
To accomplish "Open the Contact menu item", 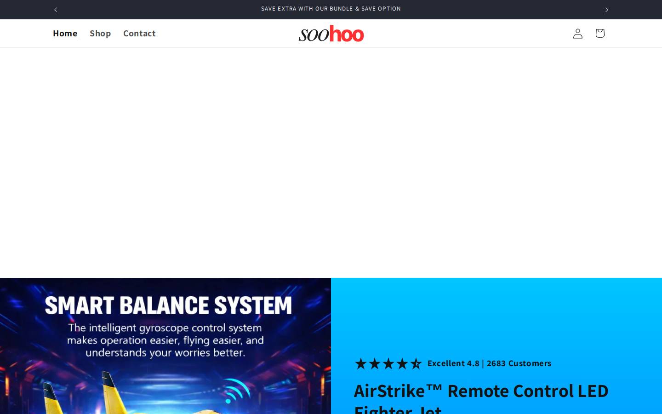I will 139,33.
